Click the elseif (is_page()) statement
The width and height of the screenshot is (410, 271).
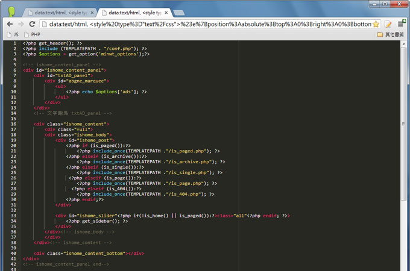click(x=105, y=178)
